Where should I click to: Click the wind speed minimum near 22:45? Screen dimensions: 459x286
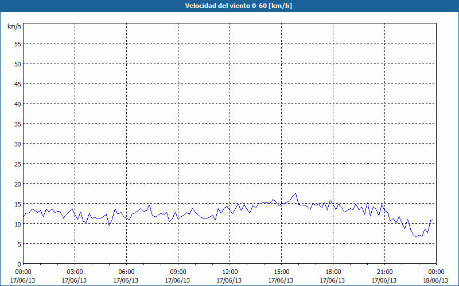point(416,237)
